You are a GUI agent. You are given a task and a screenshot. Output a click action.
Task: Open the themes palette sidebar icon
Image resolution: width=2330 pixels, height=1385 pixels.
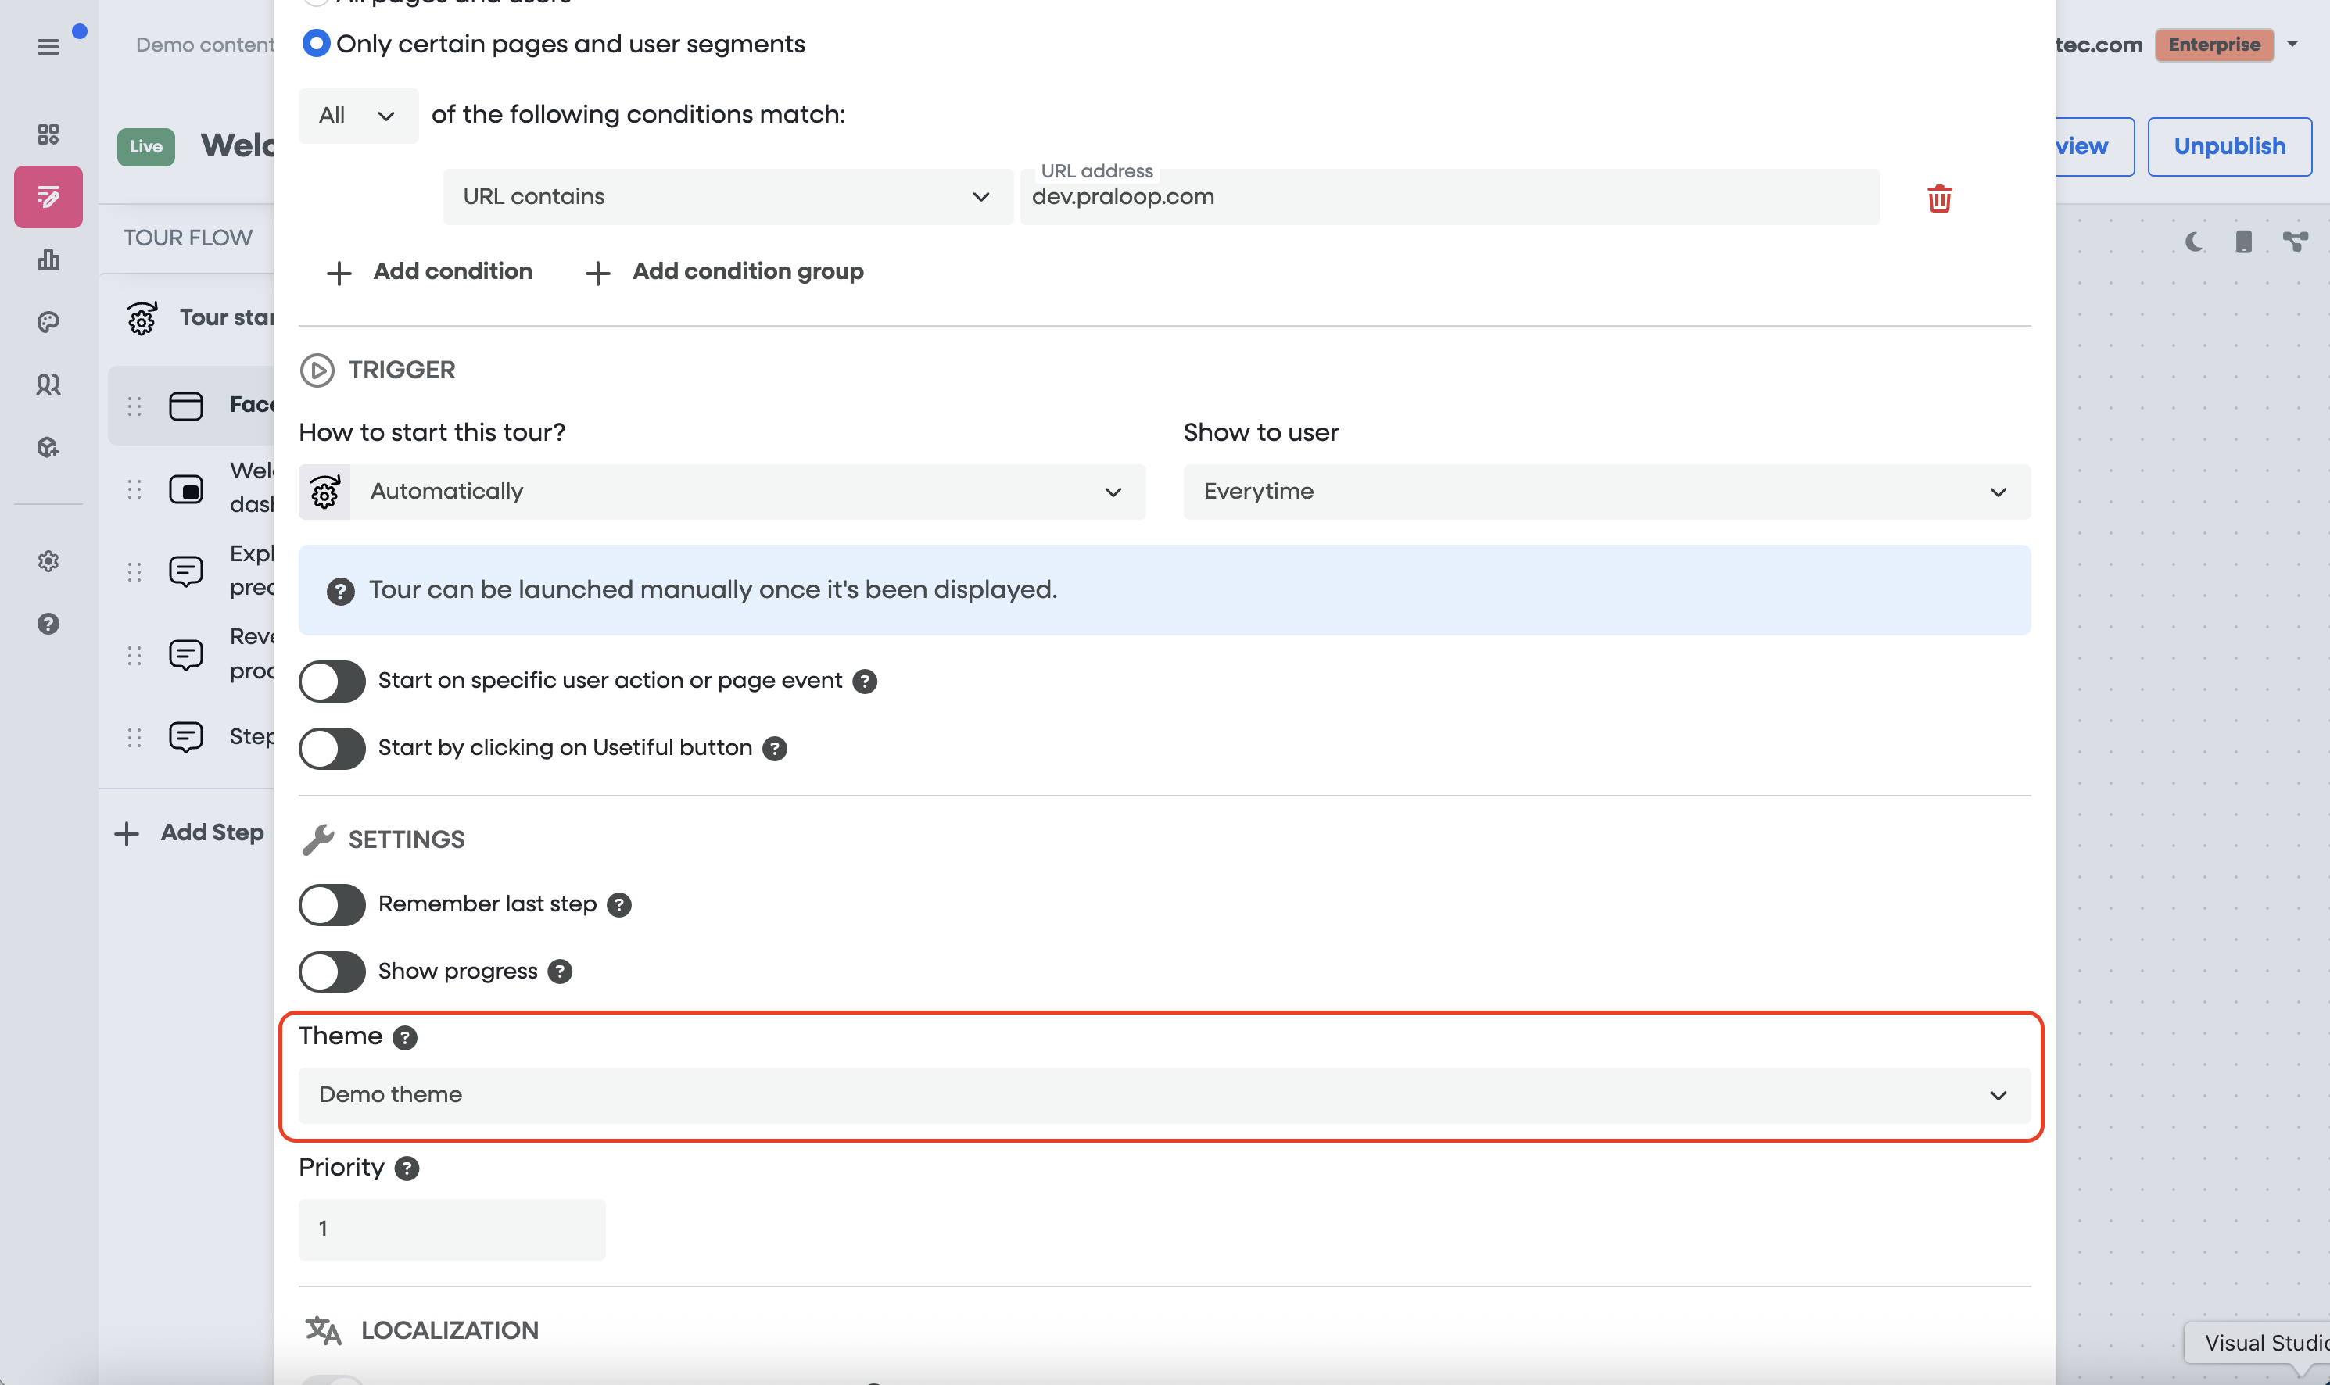tap(48, 322)
